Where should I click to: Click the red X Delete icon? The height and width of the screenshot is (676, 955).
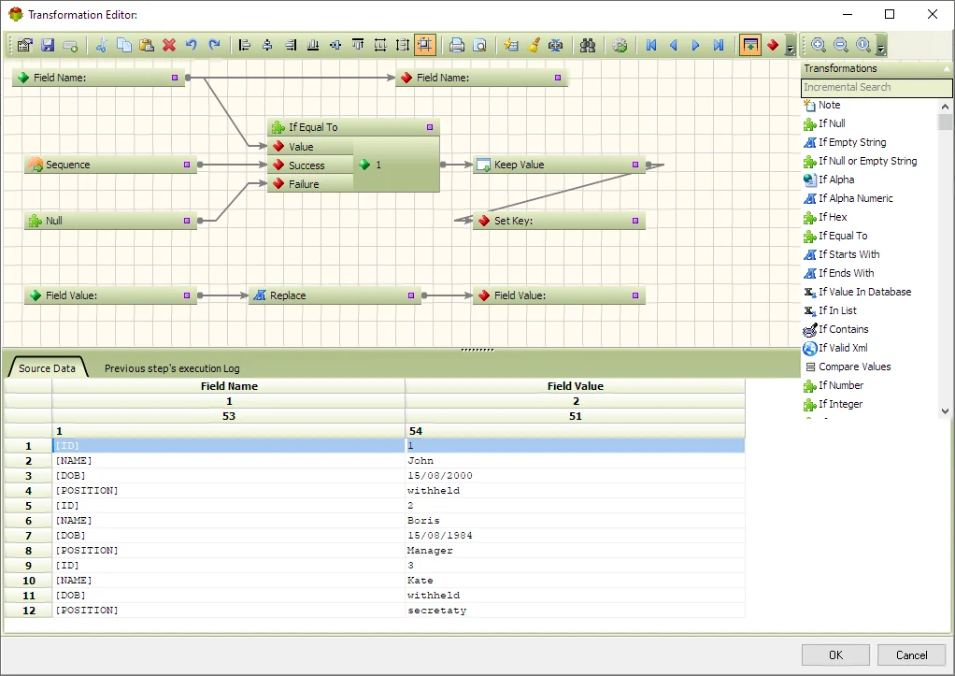[x=169, y=45]
